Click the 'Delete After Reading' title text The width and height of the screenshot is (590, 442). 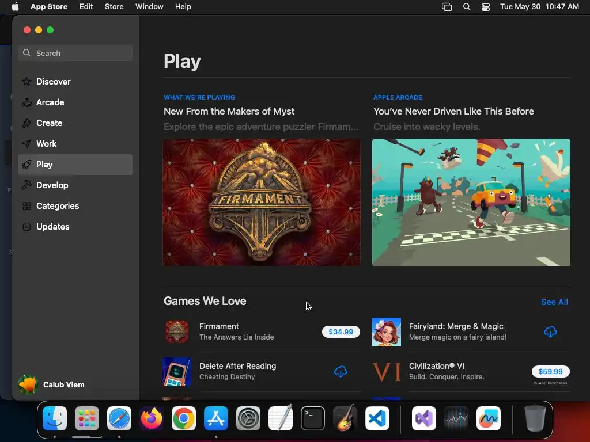tap(237, 366)
